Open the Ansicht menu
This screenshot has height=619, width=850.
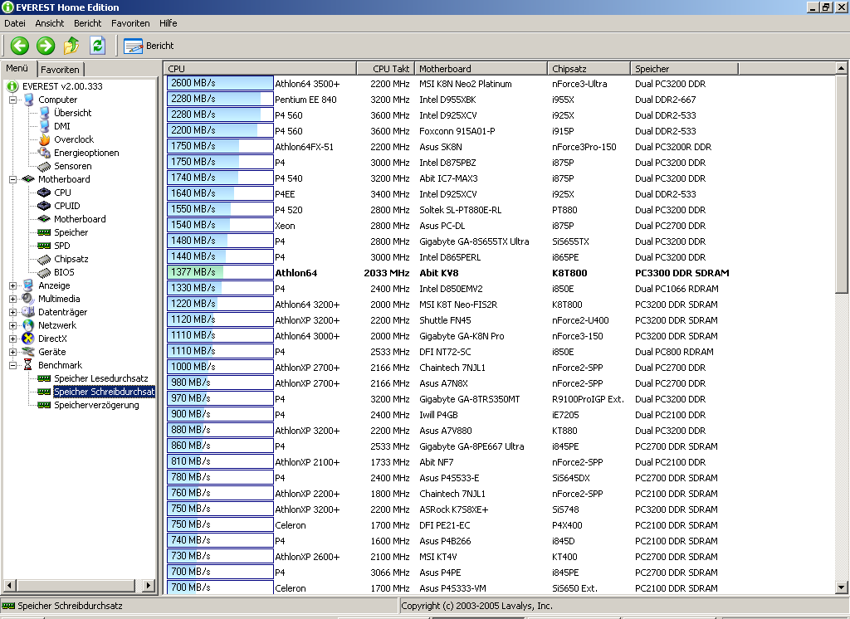click(49, 23)
